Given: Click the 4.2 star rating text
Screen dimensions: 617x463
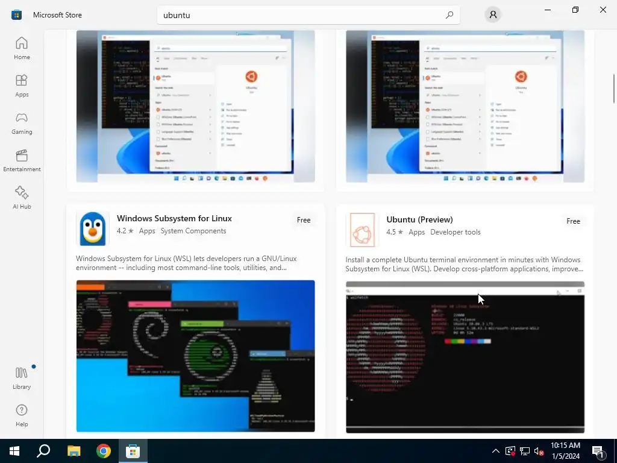Looking at the screenshot, I should 125,231.
